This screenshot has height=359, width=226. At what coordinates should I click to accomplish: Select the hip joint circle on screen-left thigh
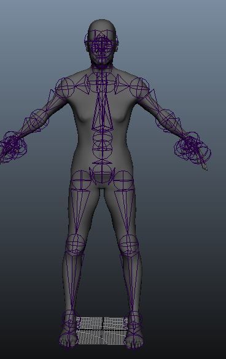click(81, 180)
